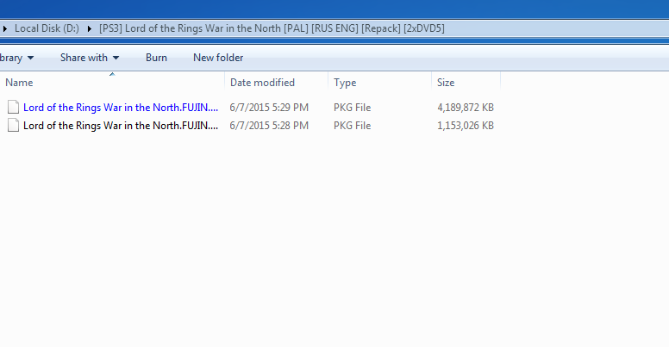Click the 1,153,026 KB size cell
Viewport: 669px width, 347px height.
(x=466, y=126)
